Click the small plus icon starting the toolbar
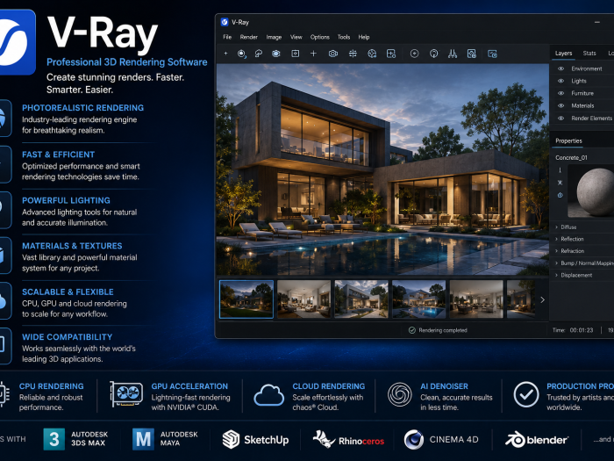The image size is (614, 461). (x=225, y=54)
